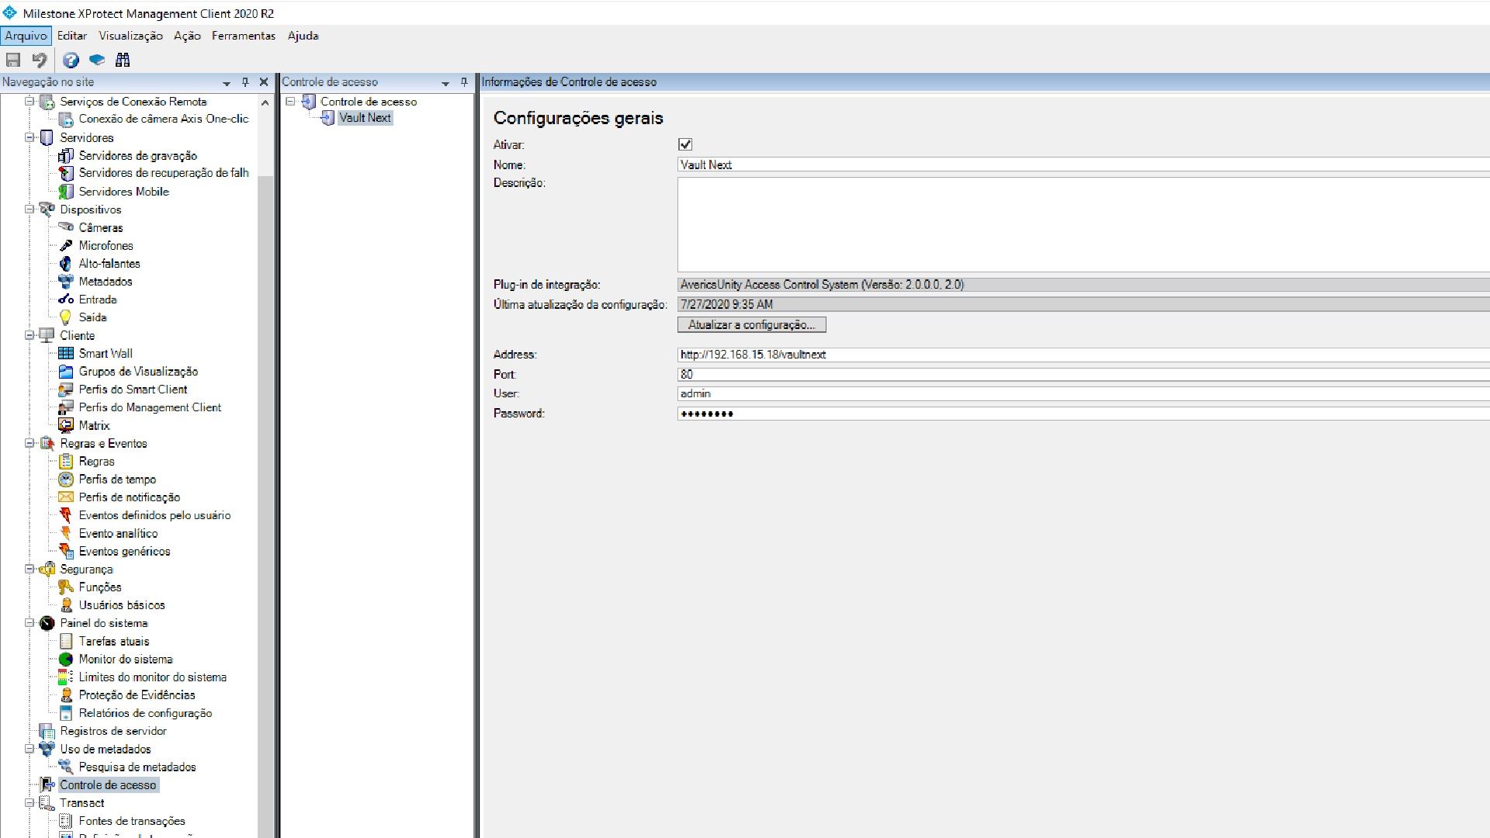Viewport: 1490px width, 838px height.
Task: Click the Funções keys icon
Action: (x=66, y=587)
